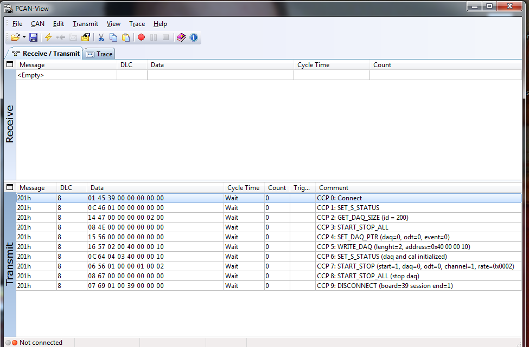
Task: Click the Cycle Time header in Receive panel
Action: (332, 65)
